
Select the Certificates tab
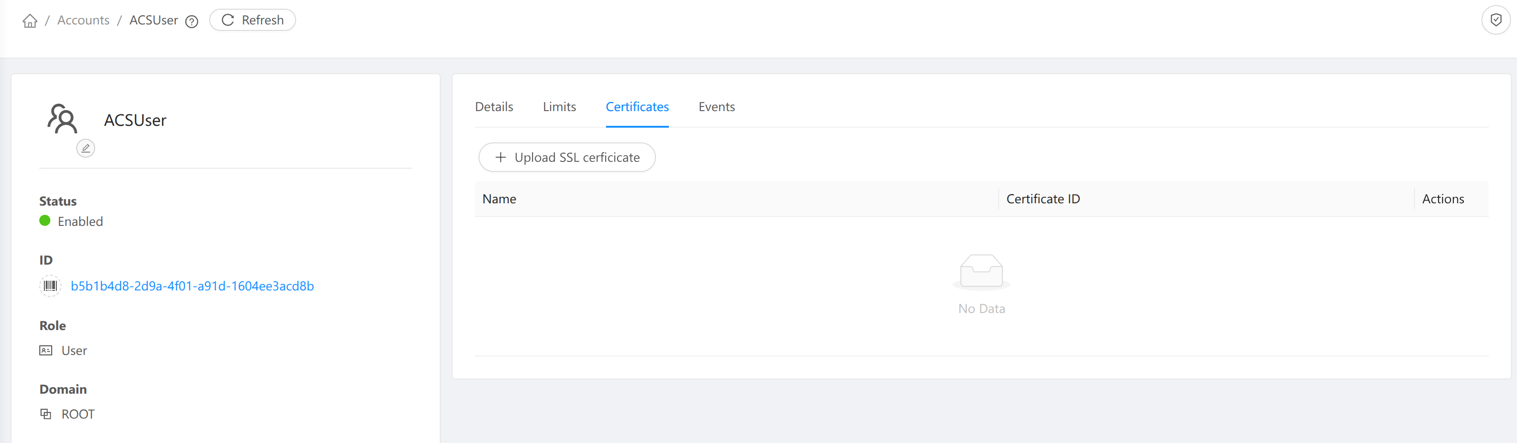637,106
